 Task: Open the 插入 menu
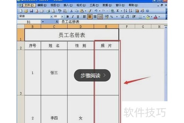point(68,5)
